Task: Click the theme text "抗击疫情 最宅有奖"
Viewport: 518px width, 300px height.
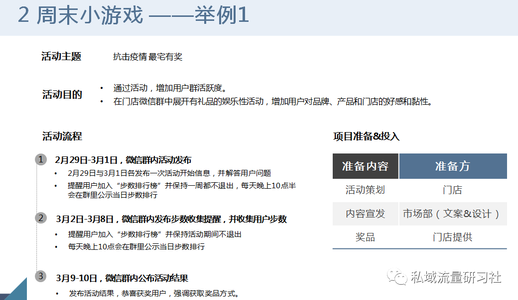Action: pyautogui.click(x=147, y=57)
